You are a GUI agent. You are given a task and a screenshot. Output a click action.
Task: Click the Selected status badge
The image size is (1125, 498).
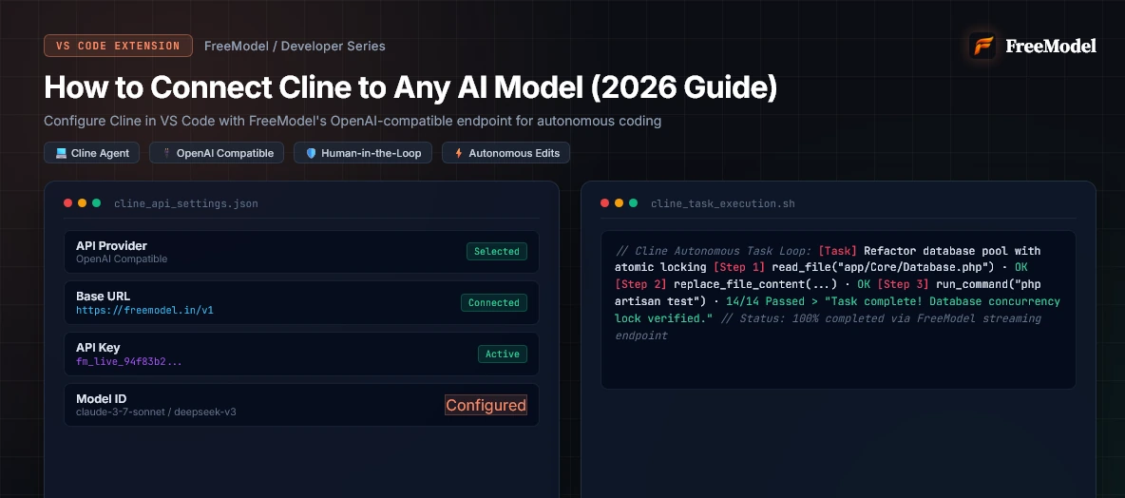(x=497, y=251)
